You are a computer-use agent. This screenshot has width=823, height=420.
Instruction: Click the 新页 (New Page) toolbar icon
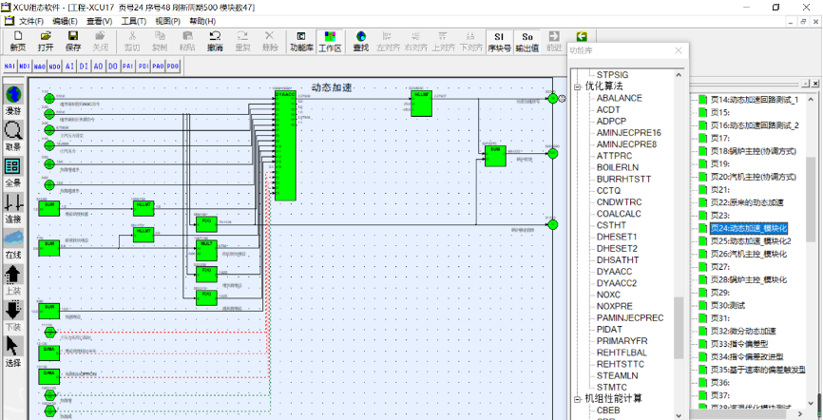click(x=17, y=40)
